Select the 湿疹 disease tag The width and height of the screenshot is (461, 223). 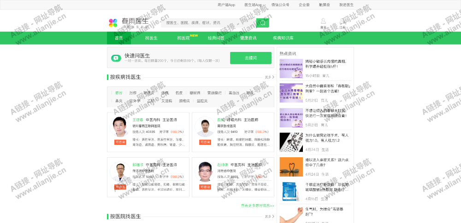(133, 93)
